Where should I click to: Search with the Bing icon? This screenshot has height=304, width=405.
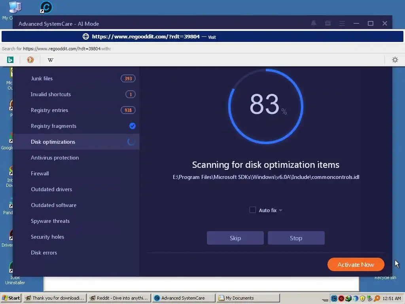point(10,60)
